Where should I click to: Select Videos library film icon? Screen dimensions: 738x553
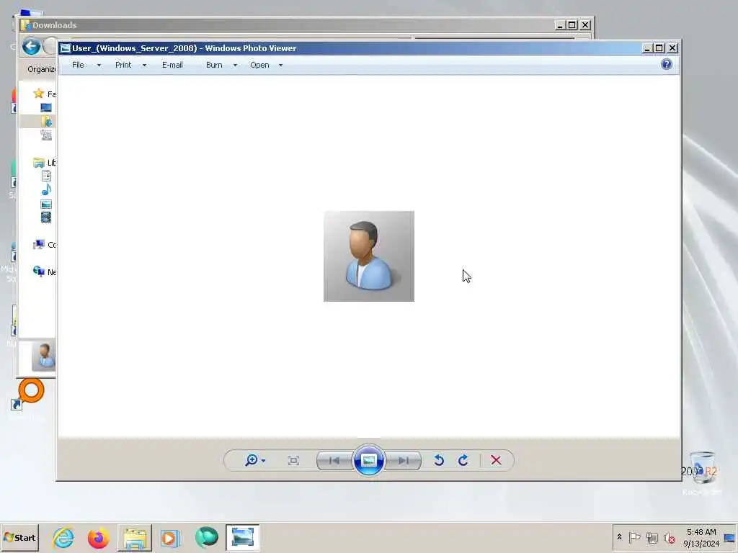click(46, 217)
